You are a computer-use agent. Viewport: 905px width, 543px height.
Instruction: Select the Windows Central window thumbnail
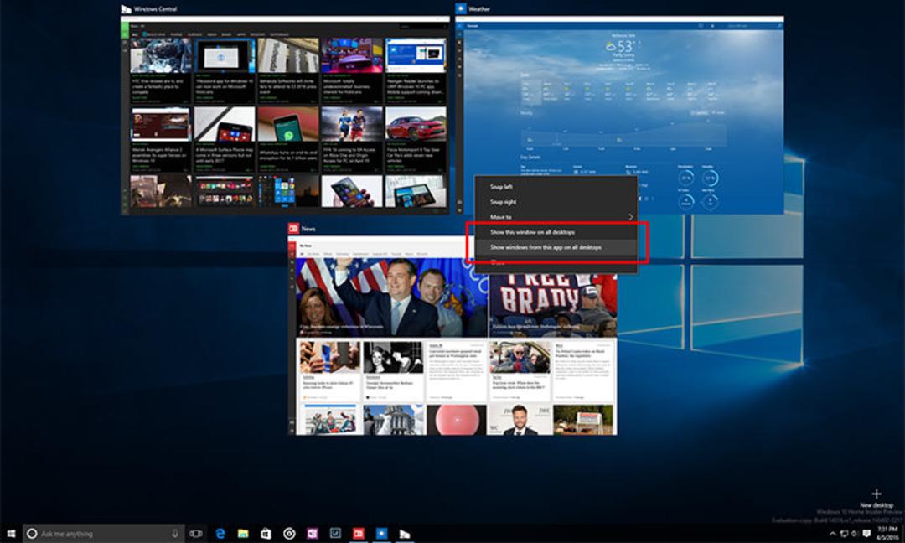(285, 116)
